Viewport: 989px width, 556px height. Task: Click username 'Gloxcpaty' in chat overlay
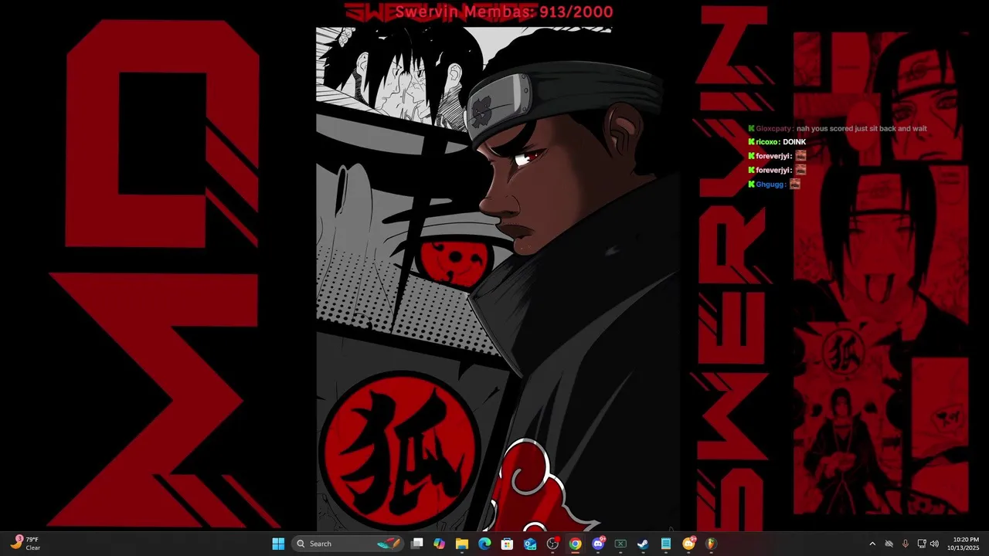774,129
